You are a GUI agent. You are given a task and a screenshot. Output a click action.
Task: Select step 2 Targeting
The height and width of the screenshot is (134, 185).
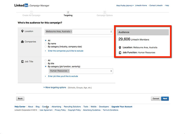(68, 14)
